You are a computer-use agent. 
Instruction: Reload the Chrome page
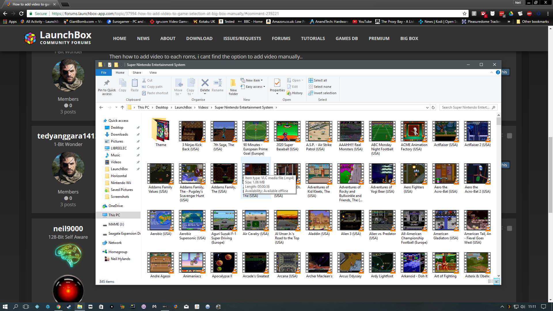(21, 14)
